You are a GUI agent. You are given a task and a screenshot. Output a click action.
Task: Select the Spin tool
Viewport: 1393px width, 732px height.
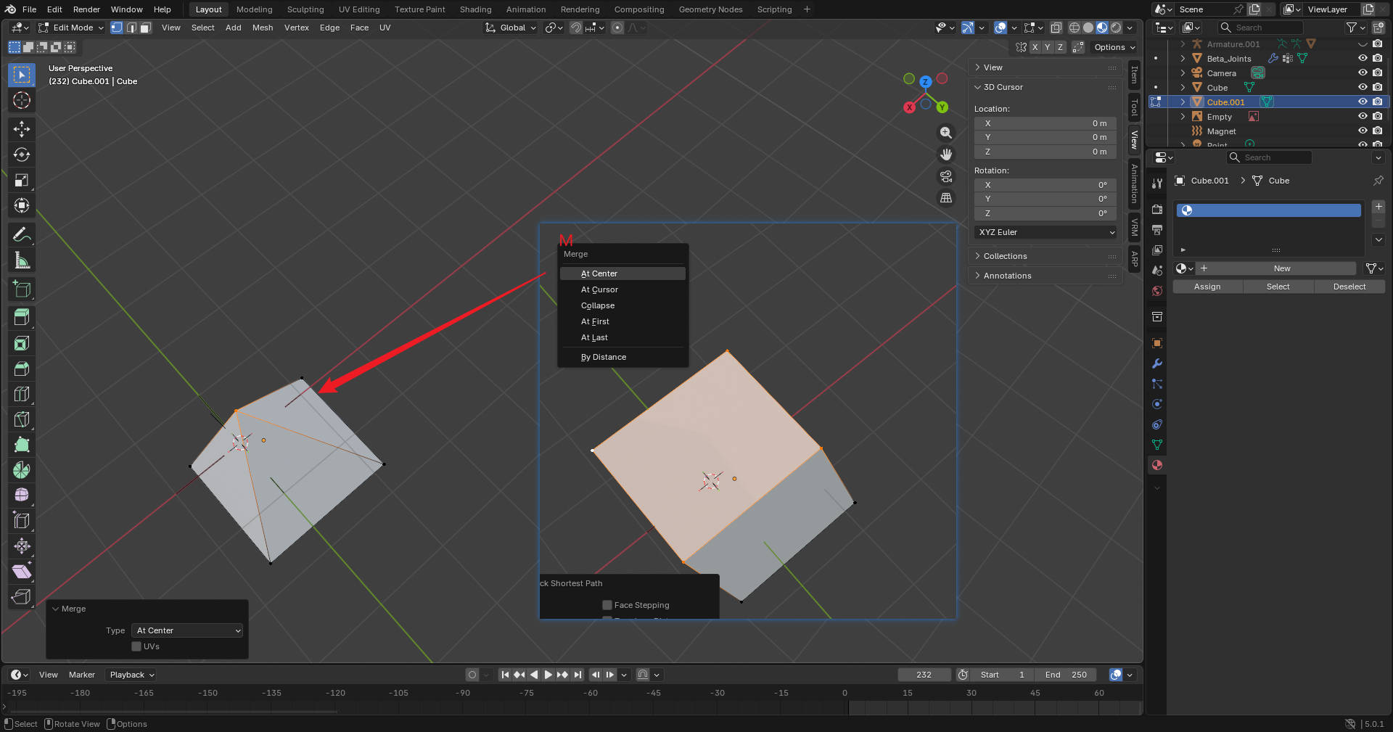(x=22, y=470)
